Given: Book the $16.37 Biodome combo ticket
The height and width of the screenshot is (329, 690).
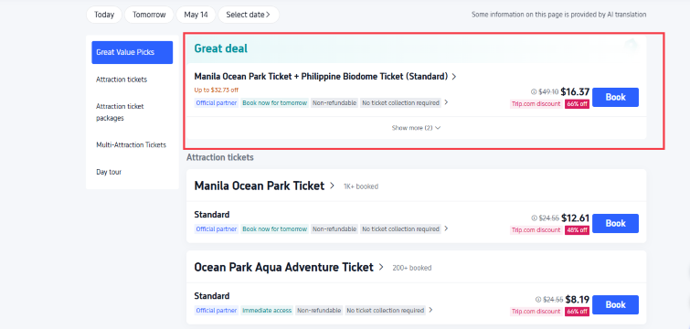Looking at the screenshot, I should pos(615,97).
